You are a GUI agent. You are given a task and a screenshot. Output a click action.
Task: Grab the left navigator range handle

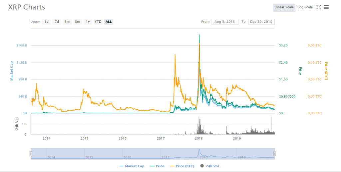pyautogui.click(x=31, y=154)
